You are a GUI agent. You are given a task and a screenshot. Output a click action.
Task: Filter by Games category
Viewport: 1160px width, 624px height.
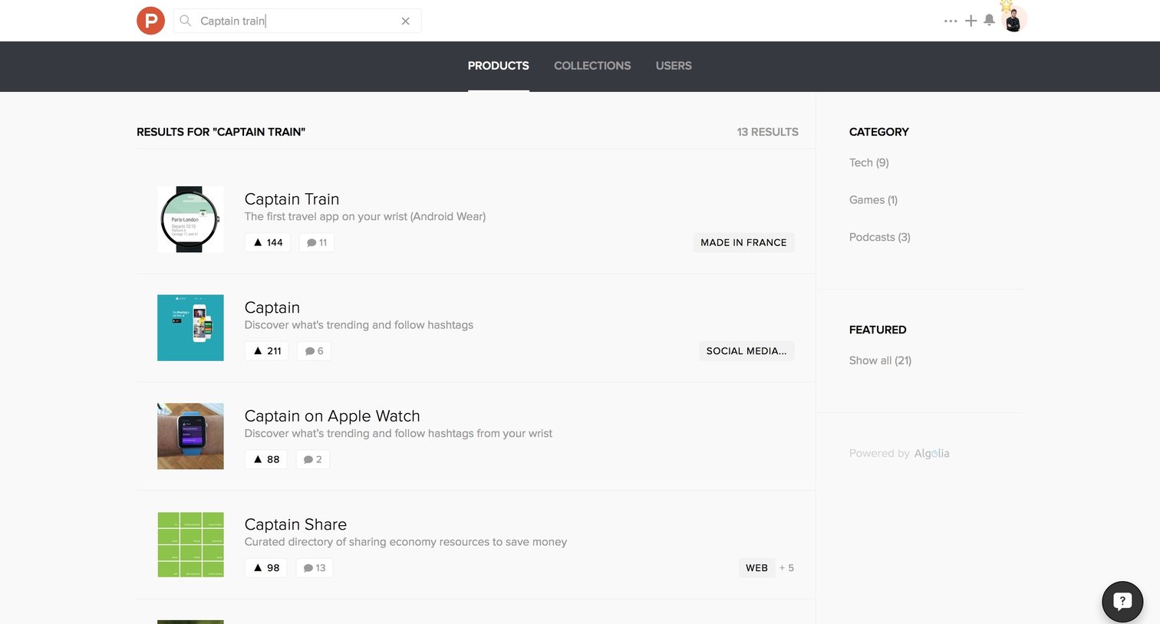coord(873,200)
